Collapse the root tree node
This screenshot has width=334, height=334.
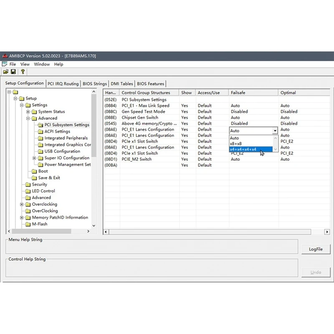coord(9,92)
